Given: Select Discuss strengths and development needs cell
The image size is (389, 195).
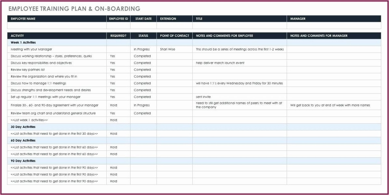Looking at the screenshot, I should point(57,90).
